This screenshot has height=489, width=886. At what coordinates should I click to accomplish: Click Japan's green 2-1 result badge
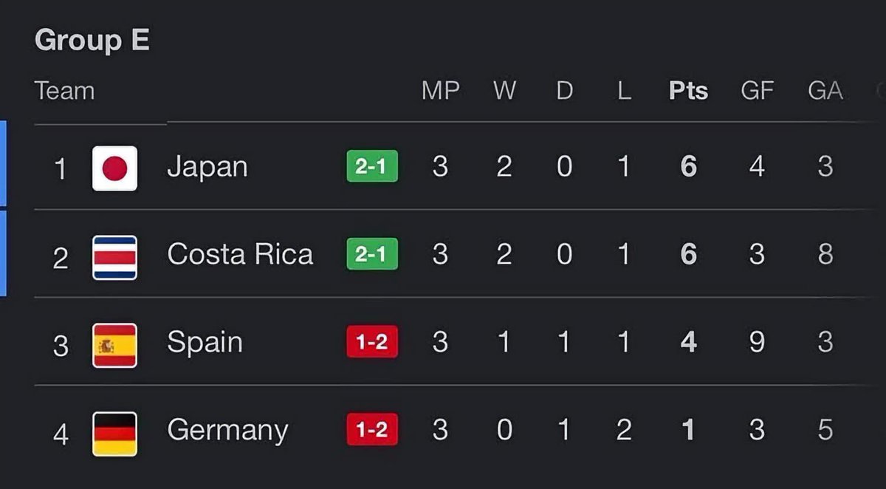pyautogui.click(x=372, y=166)
